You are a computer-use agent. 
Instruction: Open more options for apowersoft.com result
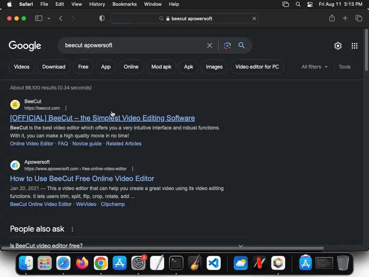(133, 169)
